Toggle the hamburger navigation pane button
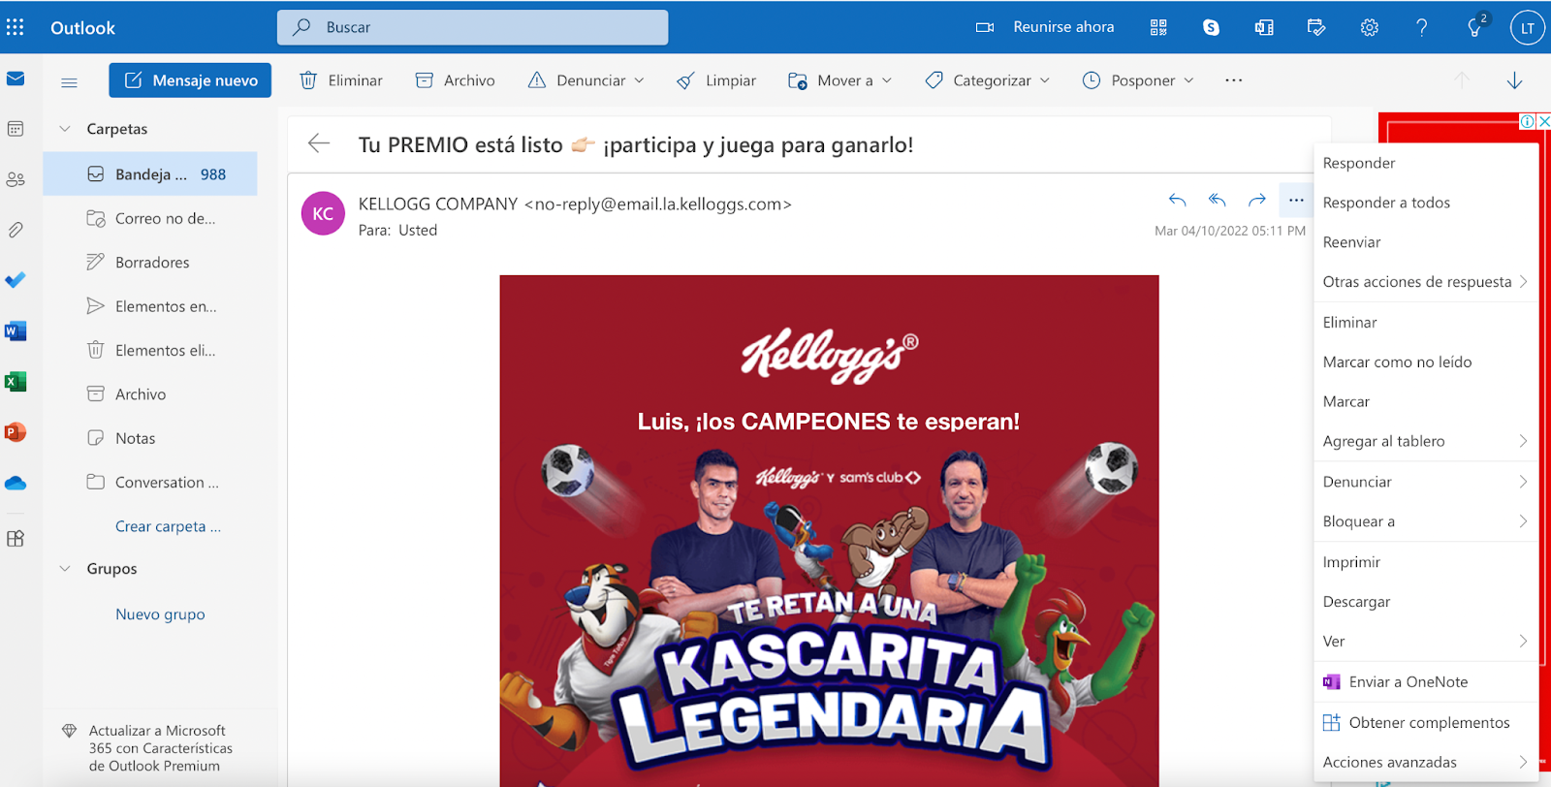 [x=69, y=82]
